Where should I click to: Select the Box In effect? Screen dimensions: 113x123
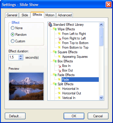66,66
